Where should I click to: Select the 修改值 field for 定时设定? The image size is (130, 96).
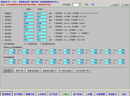tap(42, 40)
